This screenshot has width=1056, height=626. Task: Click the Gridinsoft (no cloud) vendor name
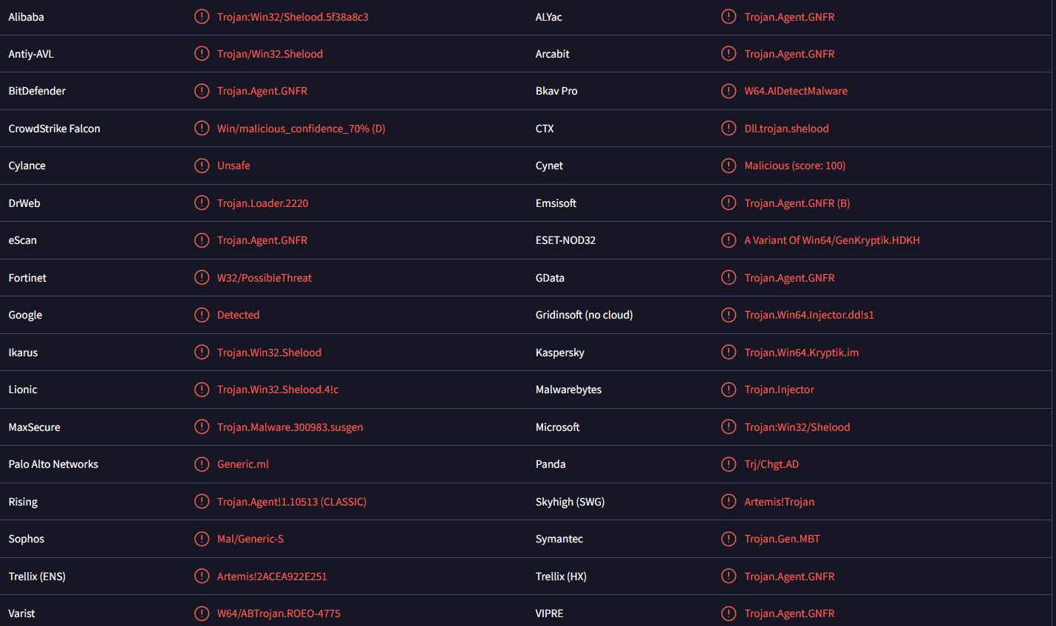pos(584,315)
